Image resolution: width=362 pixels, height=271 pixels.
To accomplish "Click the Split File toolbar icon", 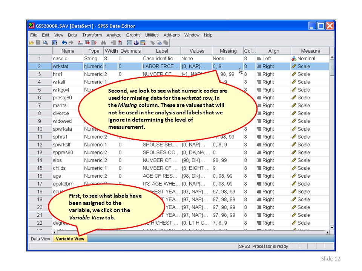I will click(129, 43).
